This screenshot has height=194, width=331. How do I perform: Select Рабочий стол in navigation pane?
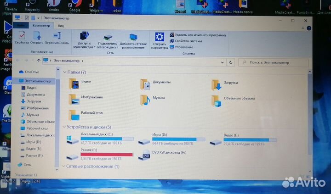click(x=37, y=128)
